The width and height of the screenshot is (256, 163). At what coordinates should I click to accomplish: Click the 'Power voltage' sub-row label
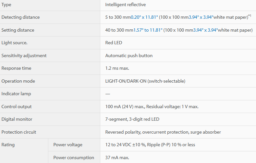pos(68,145)
